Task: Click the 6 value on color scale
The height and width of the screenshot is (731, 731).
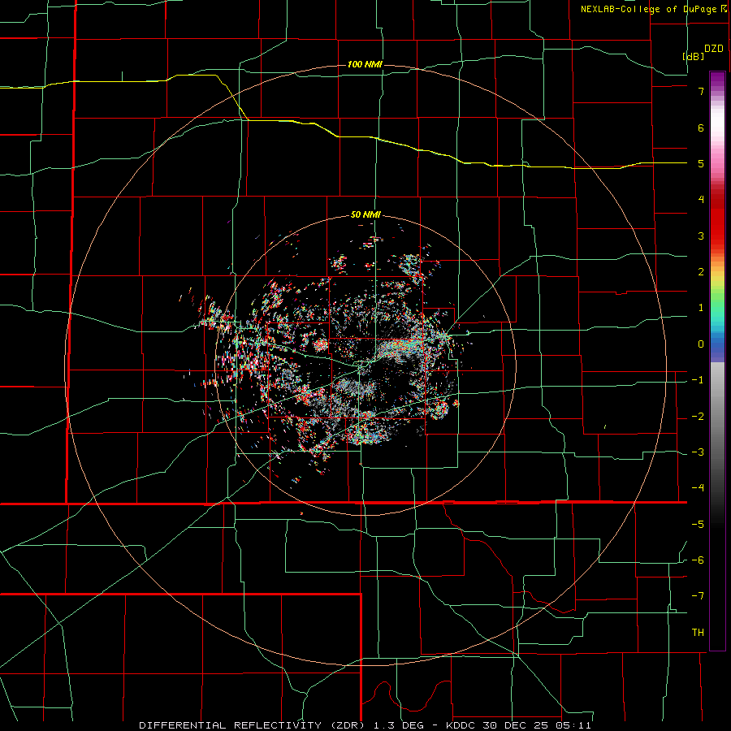Action: (x=701, y=128)
